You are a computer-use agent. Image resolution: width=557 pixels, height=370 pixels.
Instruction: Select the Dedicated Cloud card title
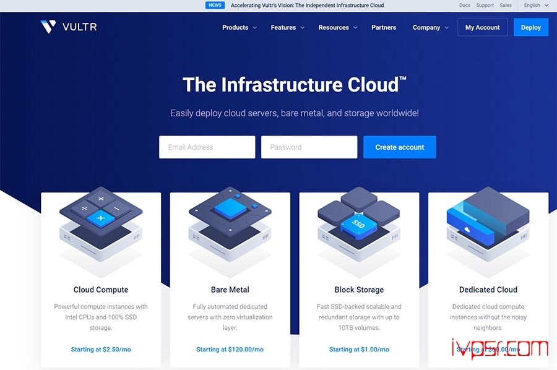488,290
